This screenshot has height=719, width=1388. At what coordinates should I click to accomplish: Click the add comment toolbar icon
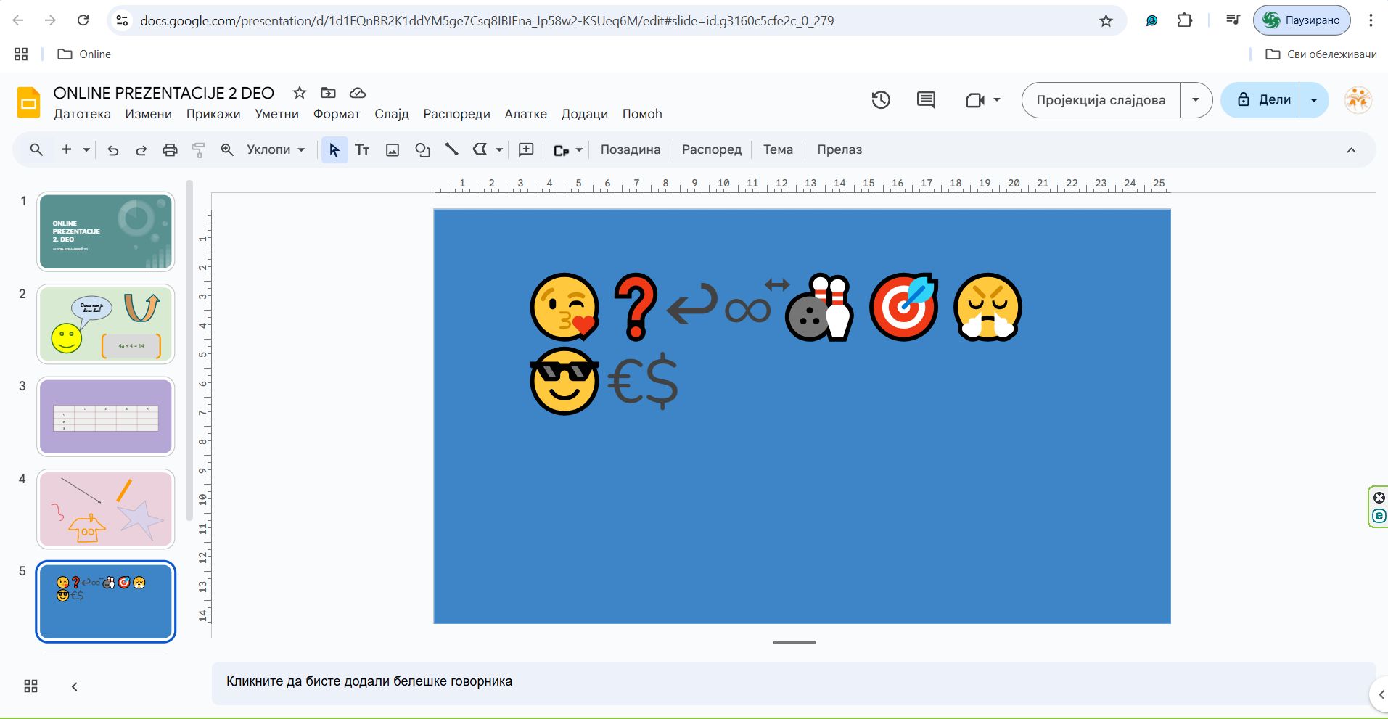[526, 150]
